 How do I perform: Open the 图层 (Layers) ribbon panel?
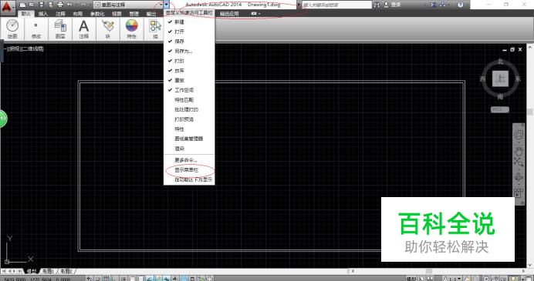(60, 29)
